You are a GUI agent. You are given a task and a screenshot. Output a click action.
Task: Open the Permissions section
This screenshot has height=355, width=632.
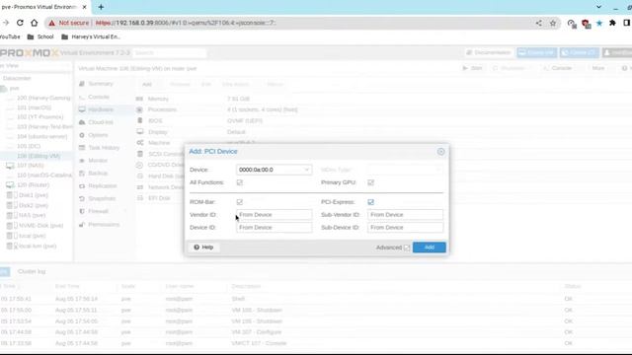coord(104,225)
